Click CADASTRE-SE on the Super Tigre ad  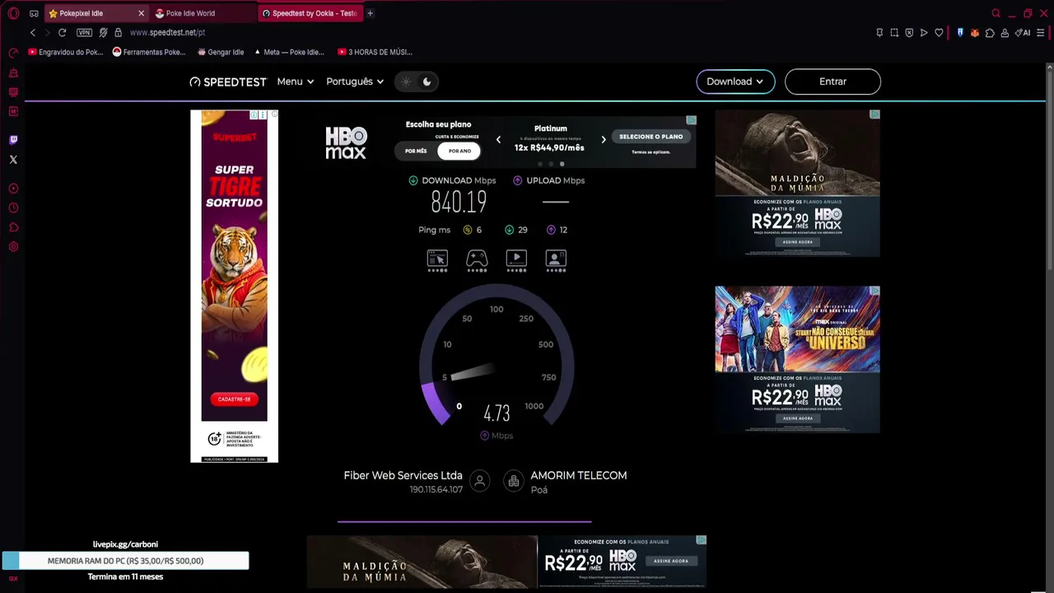point(235,399)
